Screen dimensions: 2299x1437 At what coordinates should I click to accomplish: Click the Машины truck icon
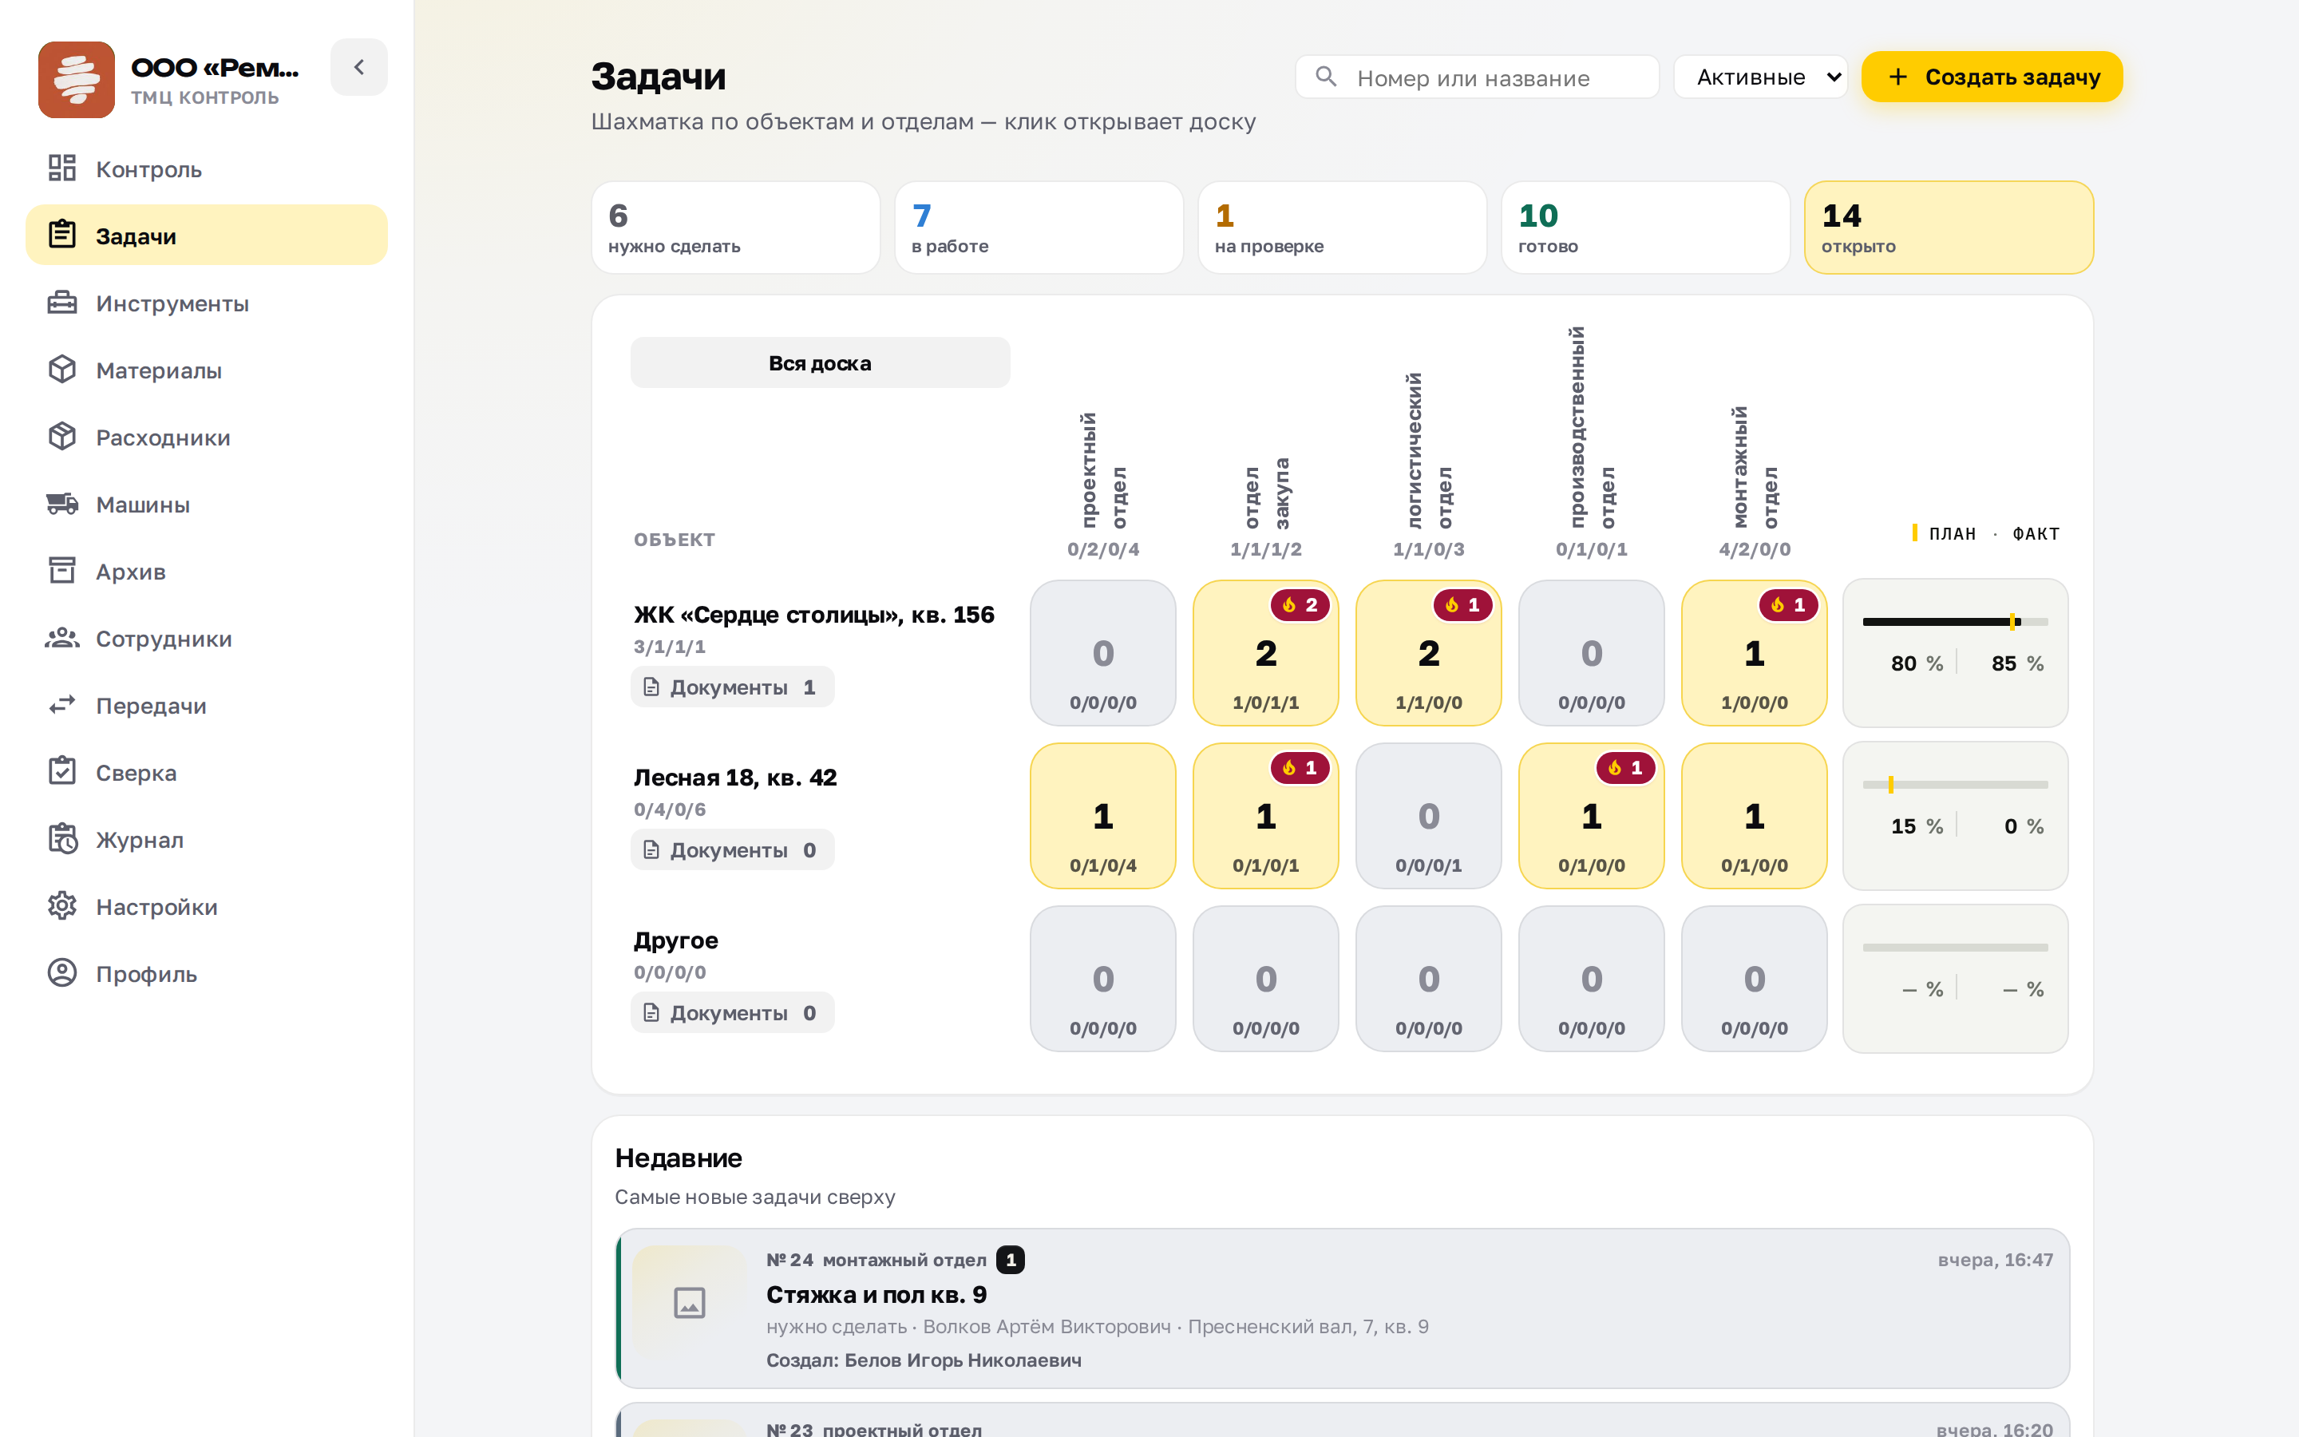[61, 504]
